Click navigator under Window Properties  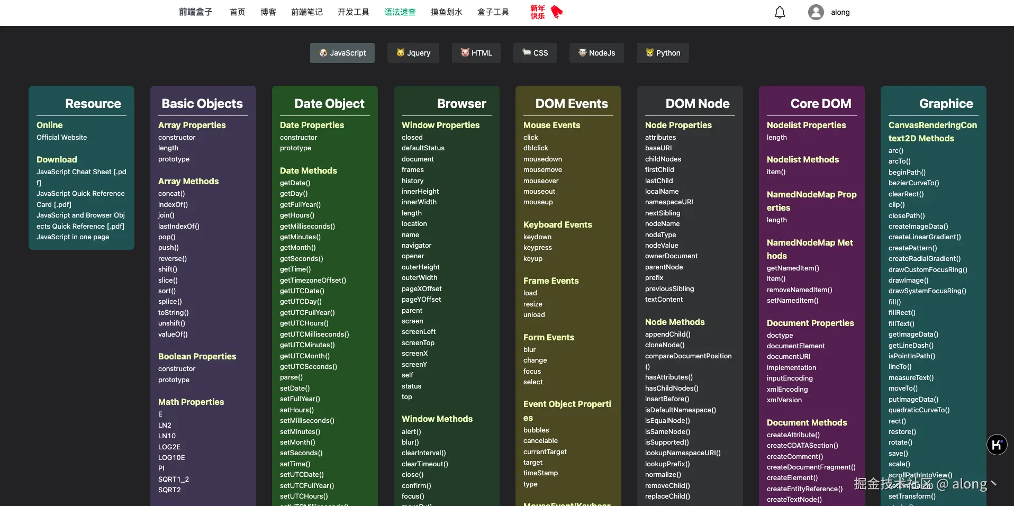(x=417, y=246)
